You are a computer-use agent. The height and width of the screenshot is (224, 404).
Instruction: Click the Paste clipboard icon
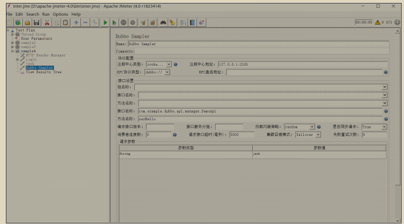coord(66,23)
